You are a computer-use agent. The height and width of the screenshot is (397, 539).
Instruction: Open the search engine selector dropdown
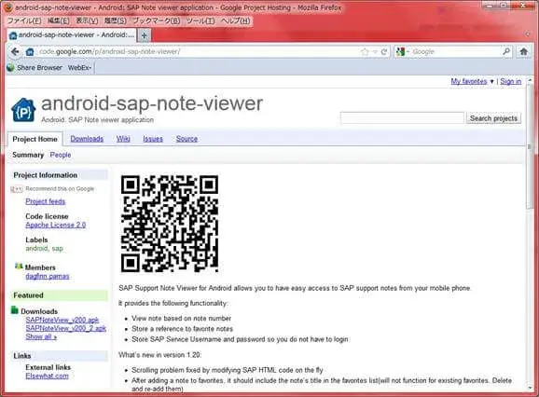(408, 52)
